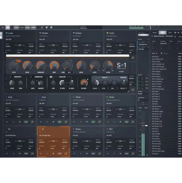Image resolution: width=182 pixels, height=183 pixels.
Task: Enable the Overshoot switch
Action: pos(11,77)
